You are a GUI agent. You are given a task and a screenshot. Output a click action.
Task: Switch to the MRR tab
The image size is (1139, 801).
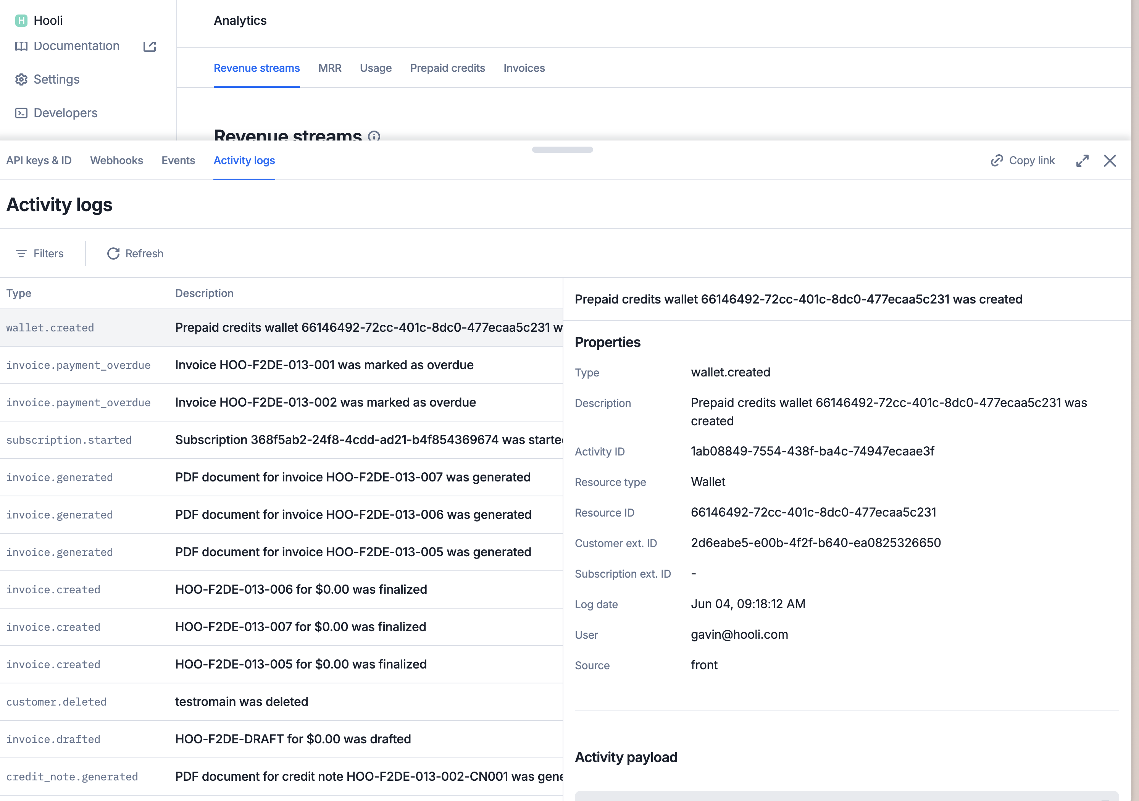(x=330, y=68)
